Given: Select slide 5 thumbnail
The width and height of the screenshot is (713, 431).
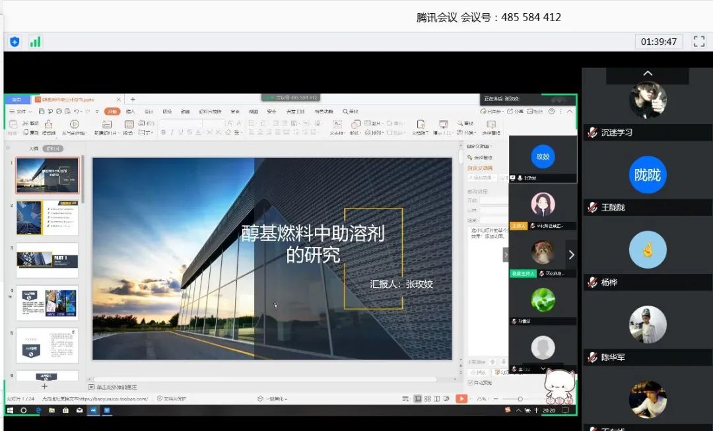Looking at the screenshot, I should (x=48, y=346).
